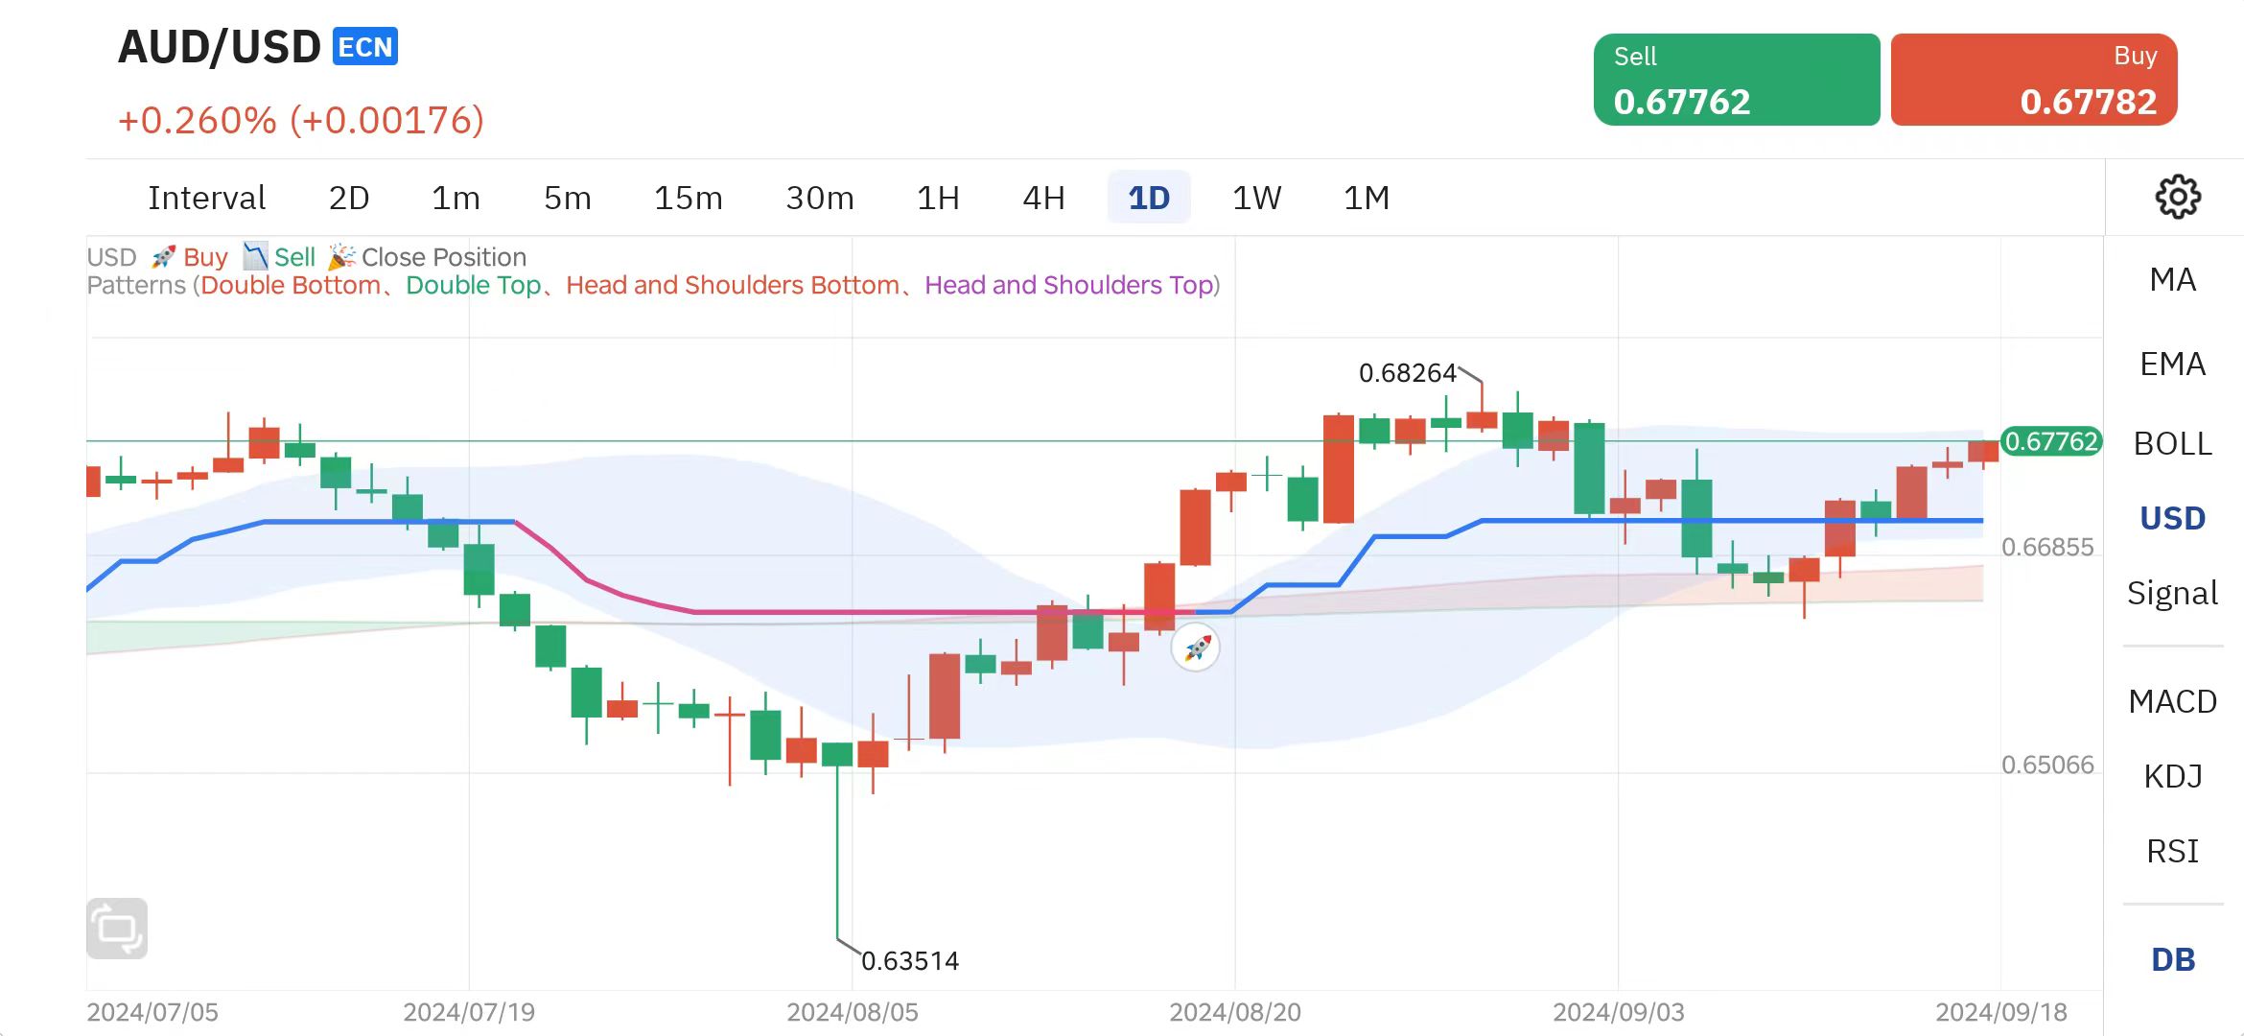The width and height of the screenshot is (2244, 1036).
Task: Switch to the 4H interval tab
Action: (1043, 199)
